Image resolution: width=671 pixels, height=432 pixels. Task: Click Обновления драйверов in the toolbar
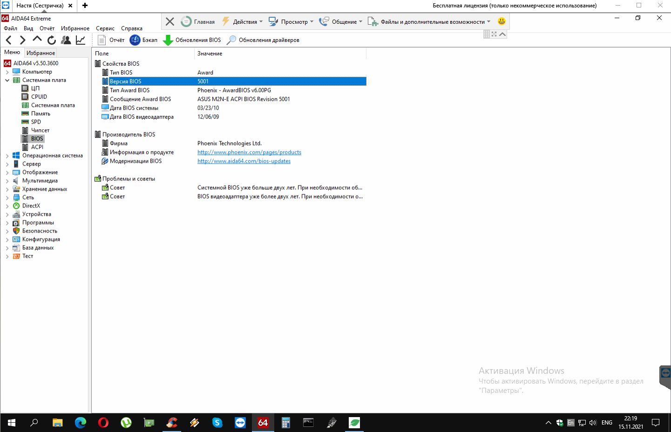263,40
